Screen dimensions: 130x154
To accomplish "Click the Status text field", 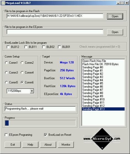I will tap(40, 109).
